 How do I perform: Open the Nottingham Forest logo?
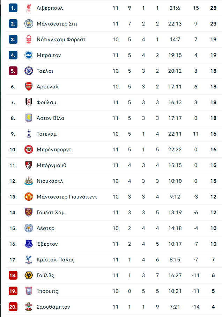tap(29, 39)
